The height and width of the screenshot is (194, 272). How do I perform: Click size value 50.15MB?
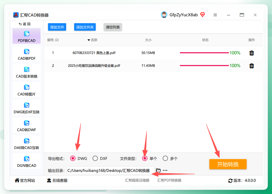click(x=148, y=53)
